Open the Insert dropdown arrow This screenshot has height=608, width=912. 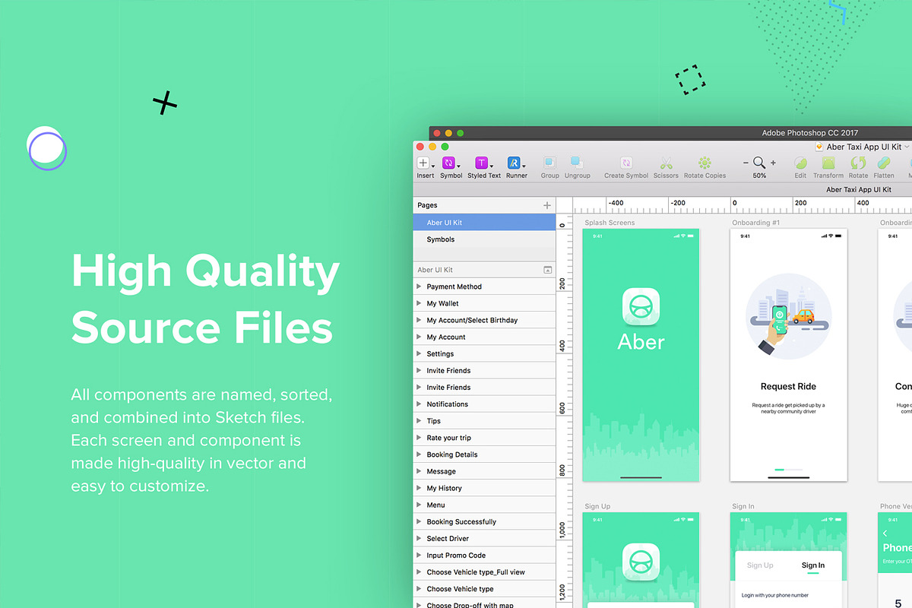(433, 165)
